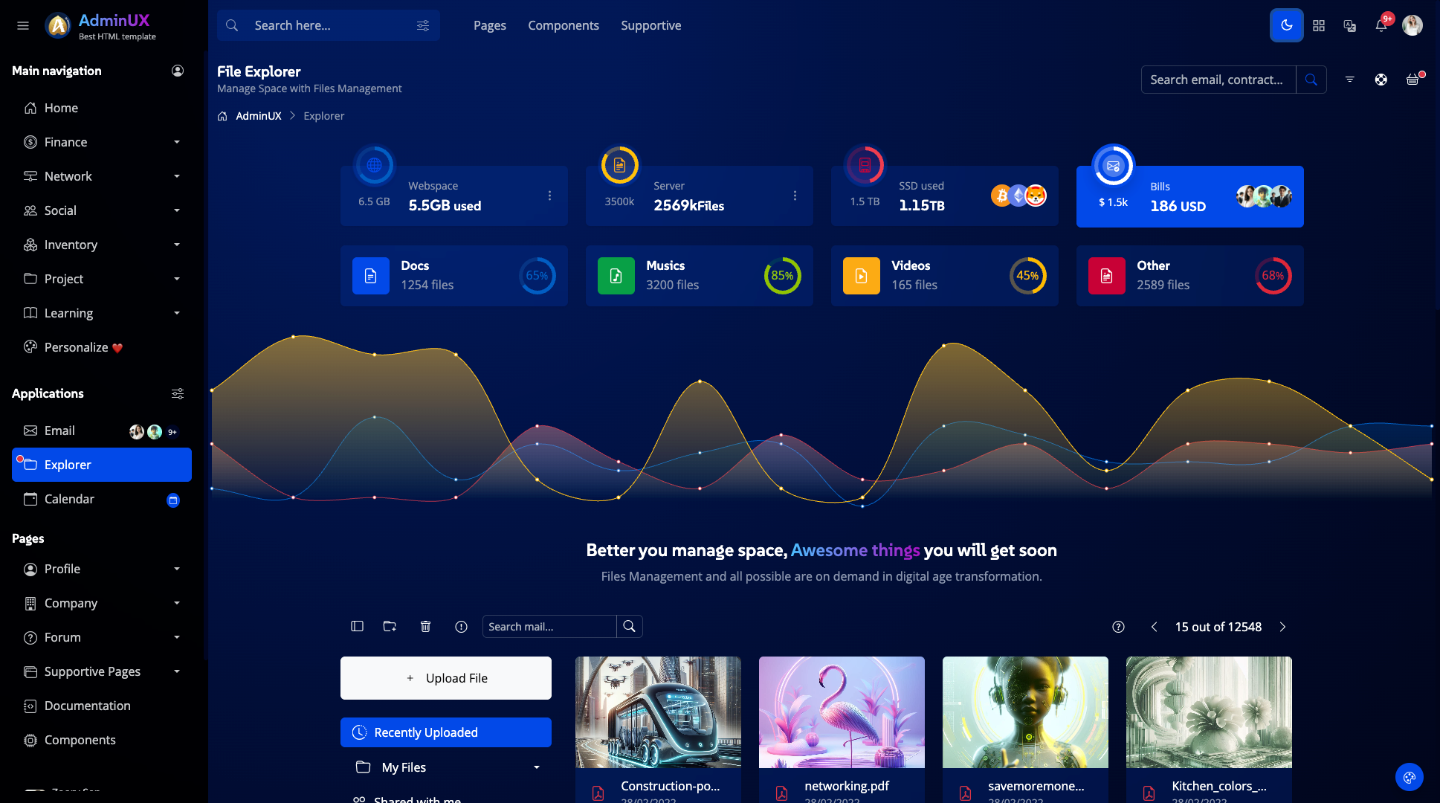Screen dimensions: 1440x803
Task: Open the Components top menu
Action: pos(563,25)
